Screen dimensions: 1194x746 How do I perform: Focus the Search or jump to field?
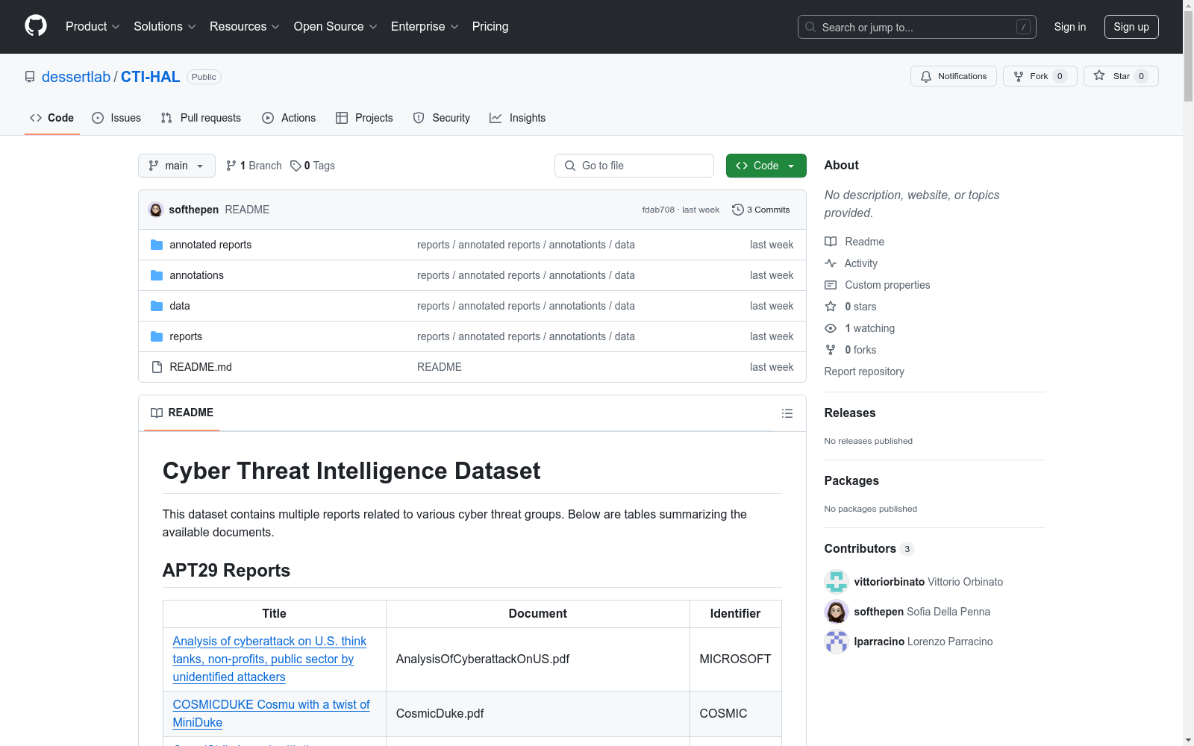pyautogui.click(x=916, y=27)
